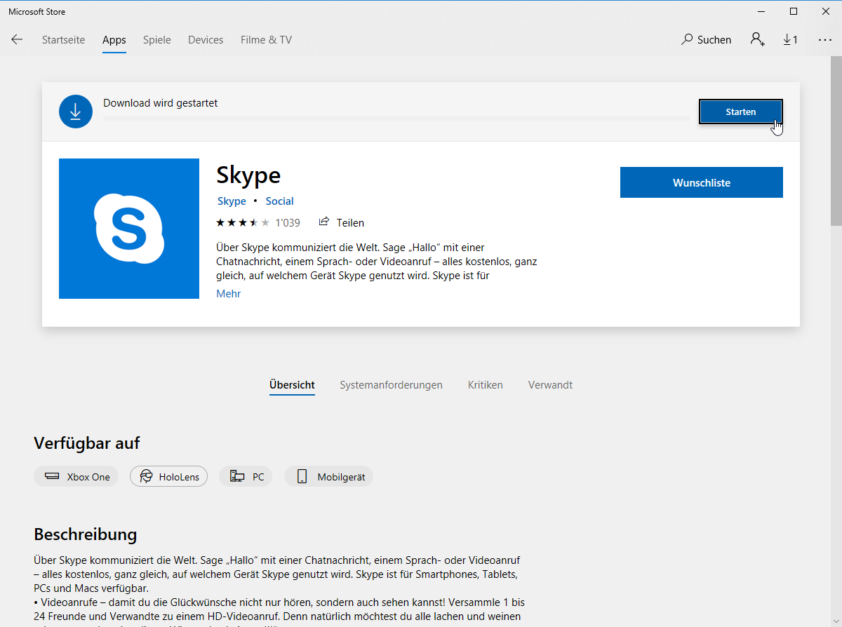The height and width of the screenshot is (627, 842).
Task: Show downloads and updates indicator
Action: [791, 40]
